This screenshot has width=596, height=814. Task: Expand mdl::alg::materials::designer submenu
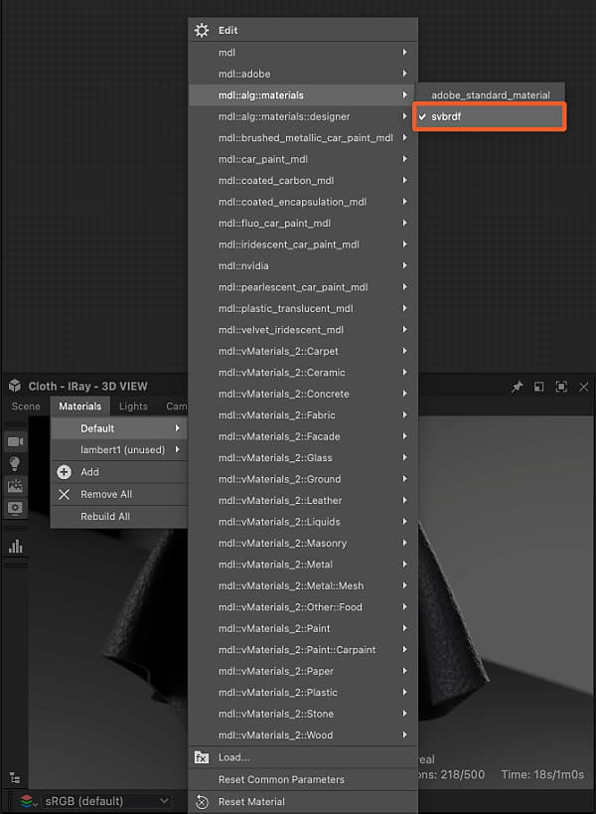click(x=303, y=116)
